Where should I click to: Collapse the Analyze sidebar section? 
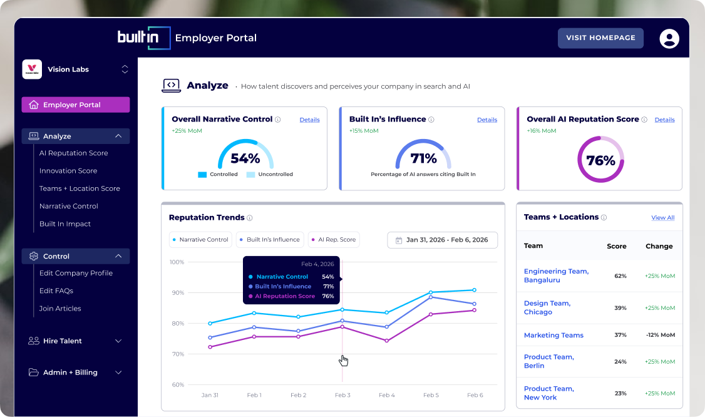click(x=118, y=136)
